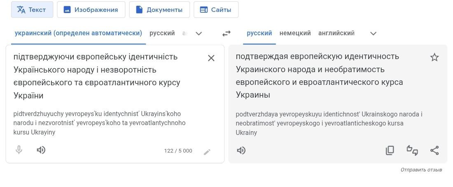
Task: Swap source and target languages
Action: [x=226, y=33]
